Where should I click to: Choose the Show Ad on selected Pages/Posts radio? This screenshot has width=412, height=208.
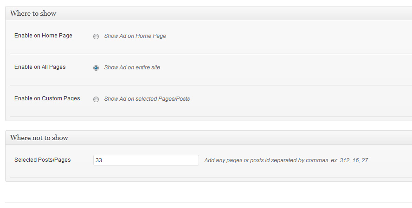point(96,99)
